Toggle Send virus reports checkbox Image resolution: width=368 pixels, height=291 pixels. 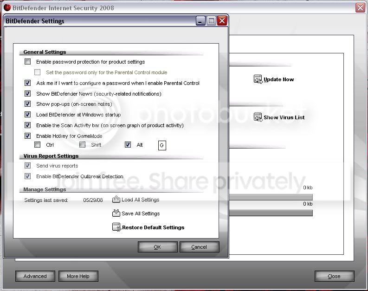pyautogui.click(x=28, y=165)
